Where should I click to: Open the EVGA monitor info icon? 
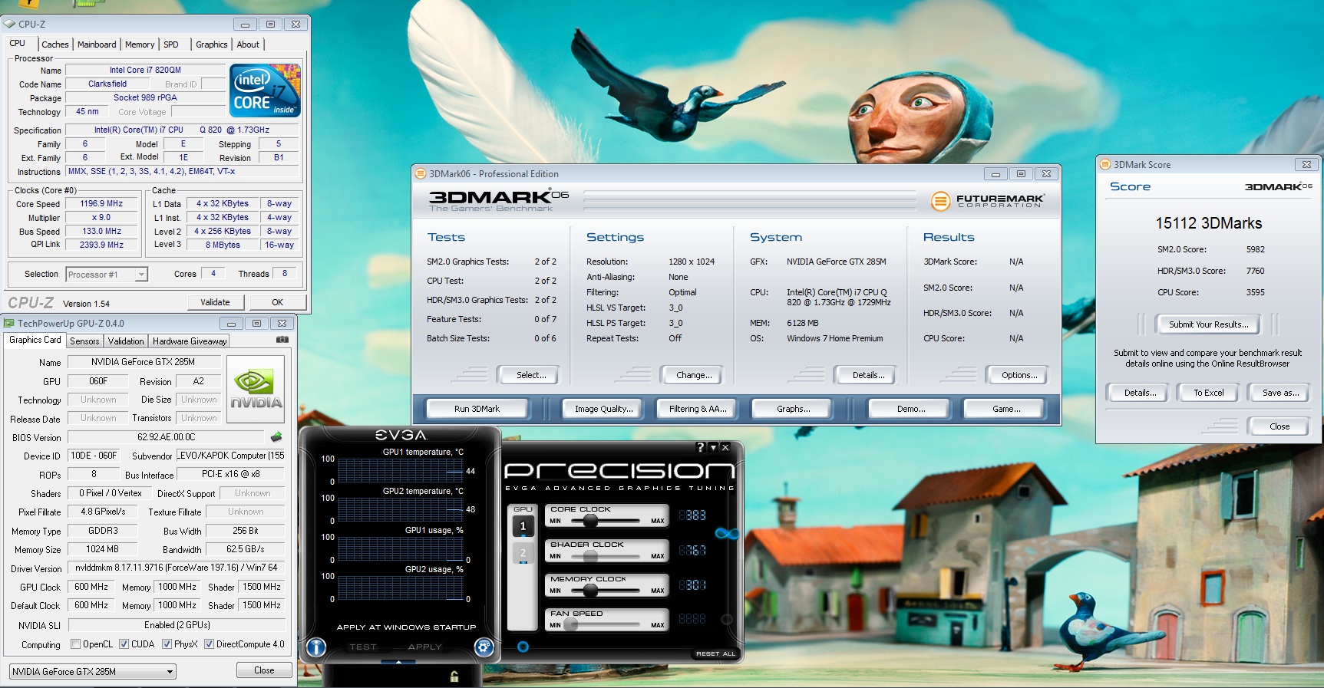pyautogui.click(x=316, y=647)
